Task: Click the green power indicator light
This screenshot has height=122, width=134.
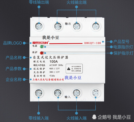Action: click(42, 47)
